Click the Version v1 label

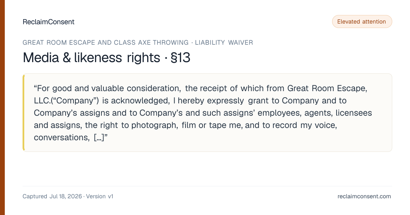click(99, 196)
